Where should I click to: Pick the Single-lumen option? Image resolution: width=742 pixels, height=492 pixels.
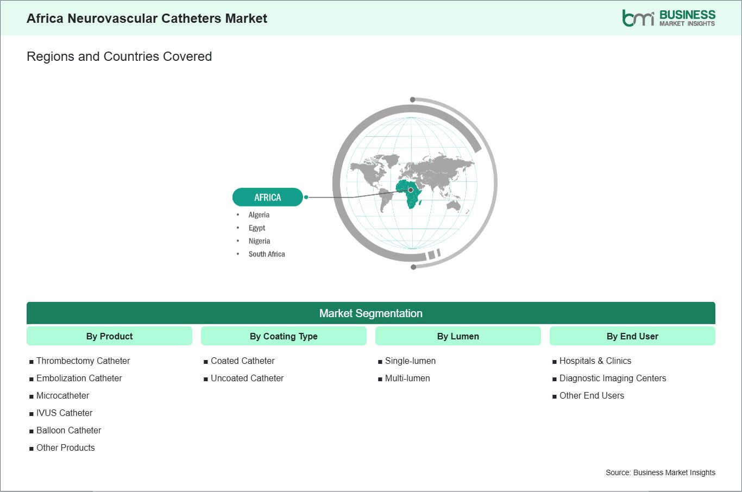click(x=410, y=361)
